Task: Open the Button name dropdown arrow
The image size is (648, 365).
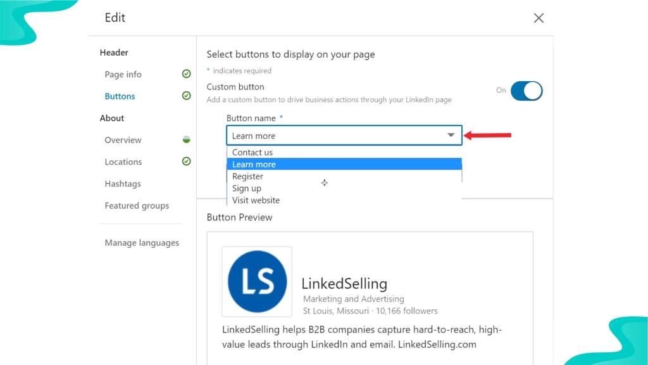Action: (451, 136)
